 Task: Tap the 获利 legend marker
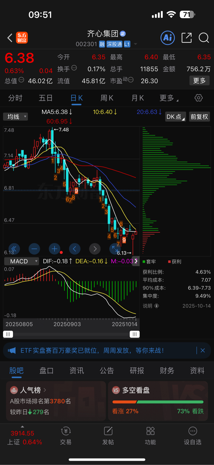[169, 261]
